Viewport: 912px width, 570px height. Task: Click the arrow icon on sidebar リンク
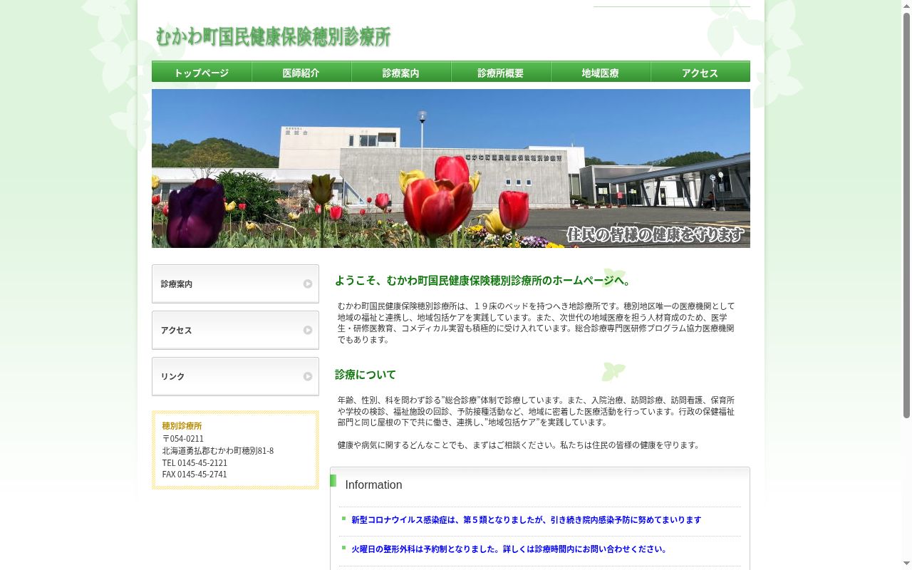coord(308,376)
